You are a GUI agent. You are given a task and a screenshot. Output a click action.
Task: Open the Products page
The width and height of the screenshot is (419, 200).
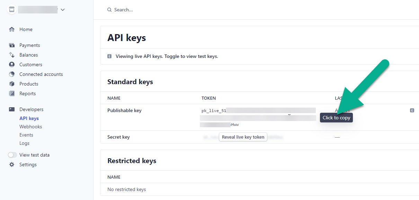coord(29,84)
